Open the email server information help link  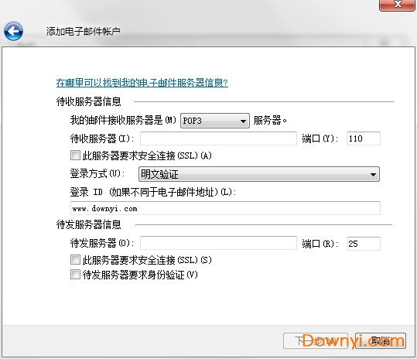pyautogui.click(x=142, y=83)
